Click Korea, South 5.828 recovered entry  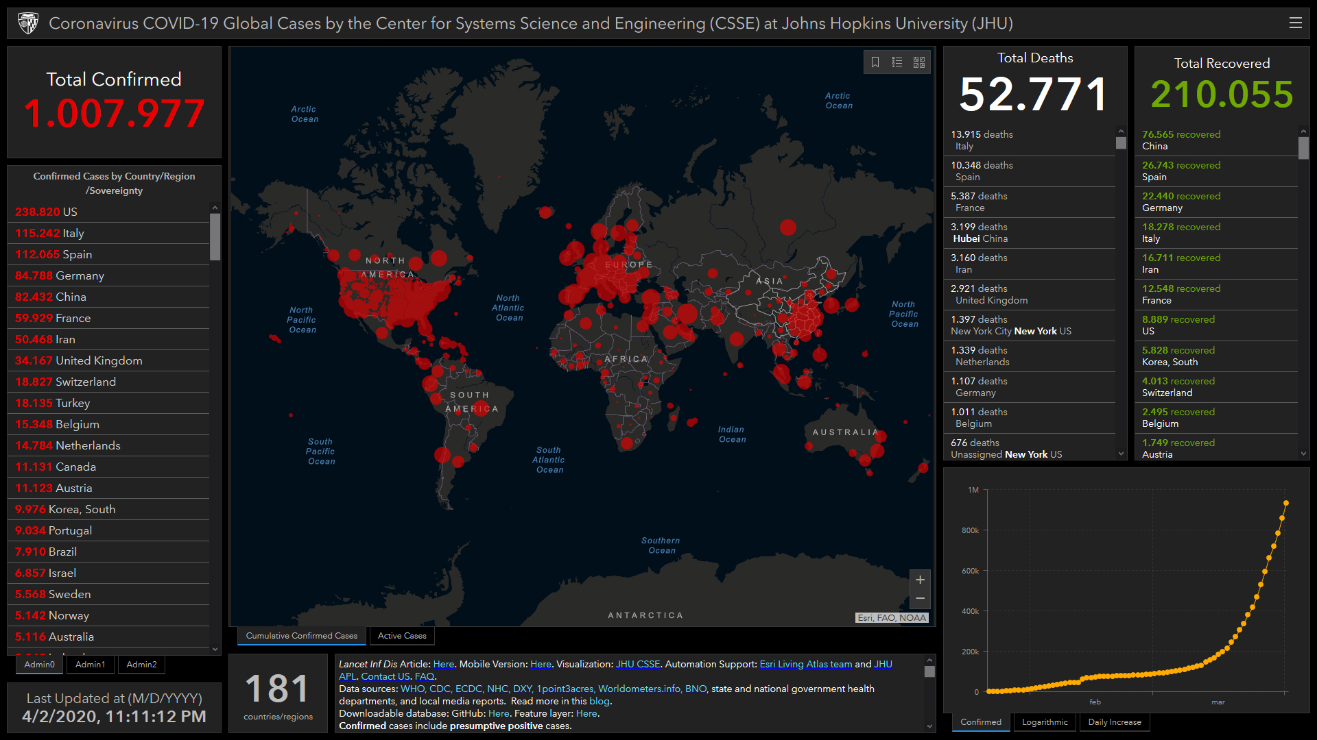(x=1218, y=356)
